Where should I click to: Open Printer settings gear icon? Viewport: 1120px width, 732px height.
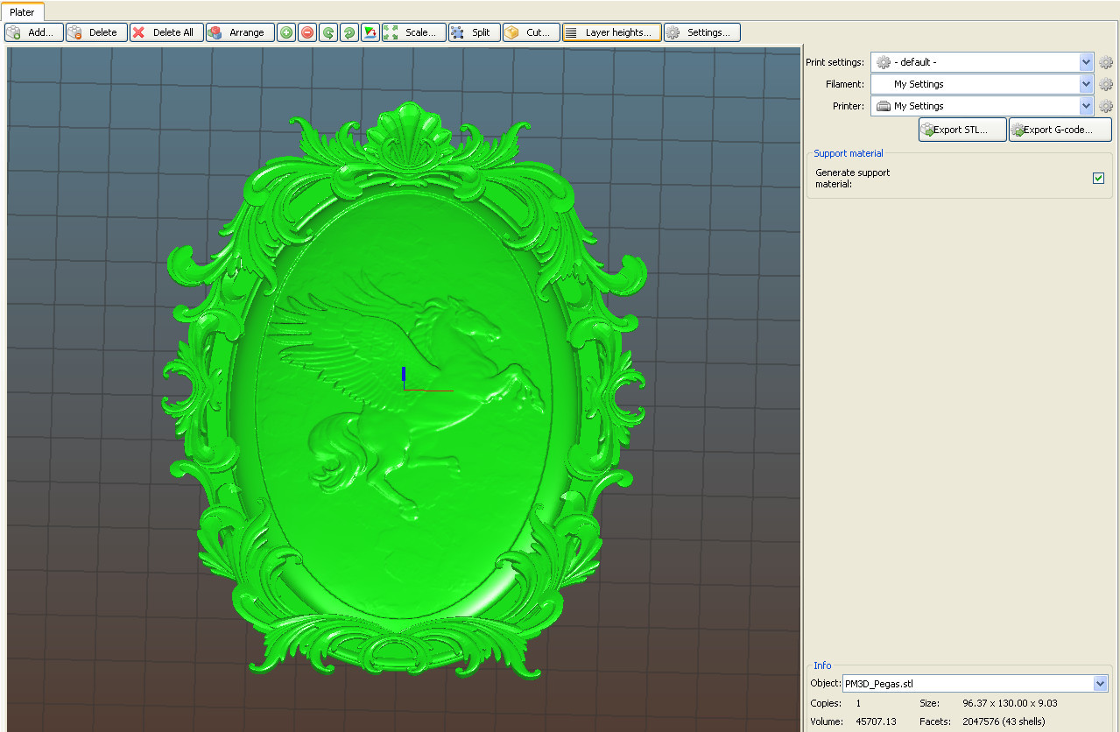1106,106
